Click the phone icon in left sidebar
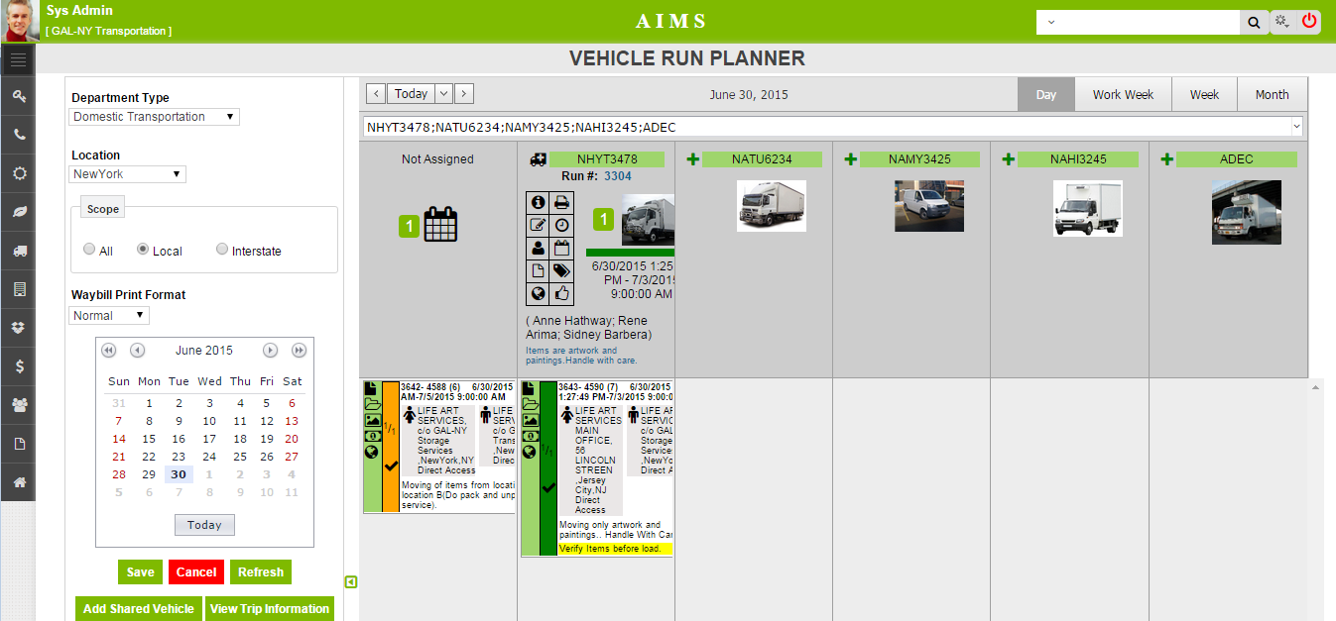 tap(19, 135)
